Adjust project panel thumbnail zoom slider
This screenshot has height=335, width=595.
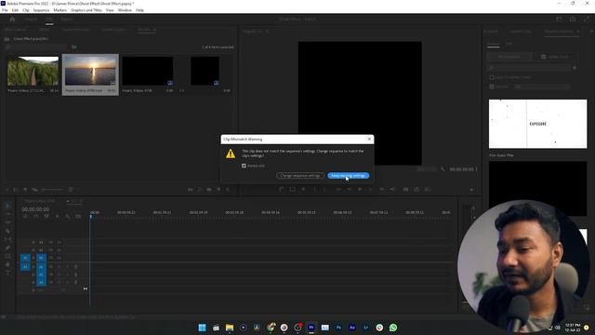52,189
